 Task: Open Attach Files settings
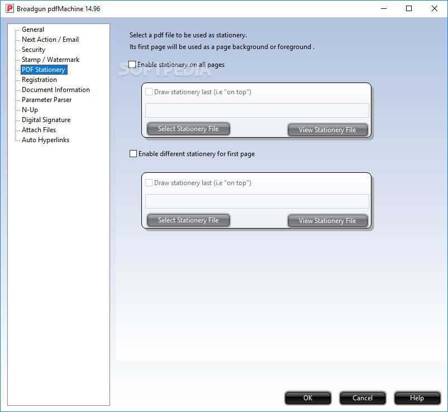pos(39,130)
